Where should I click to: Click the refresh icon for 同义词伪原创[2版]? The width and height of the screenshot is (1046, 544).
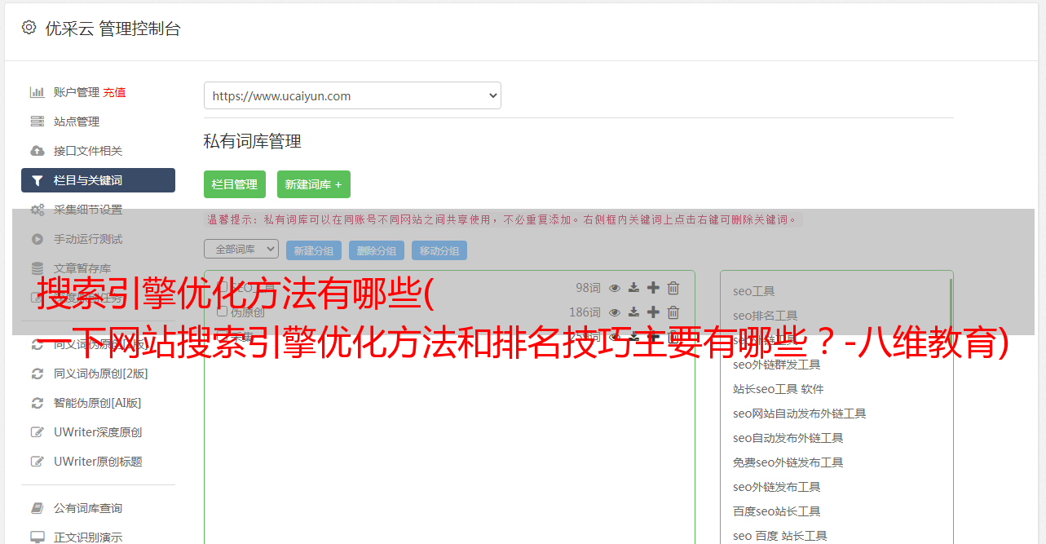pos(37,374)
